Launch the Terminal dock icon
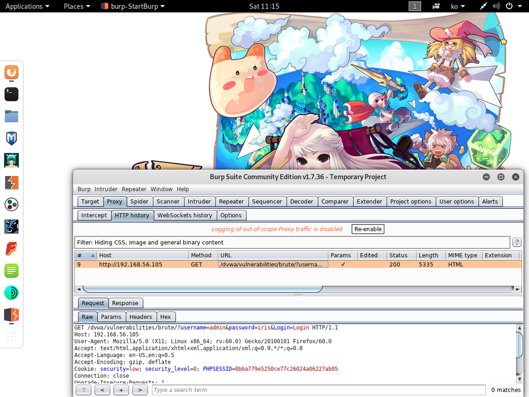This screenshot has height=397, width=529. (x=11, y=94)
